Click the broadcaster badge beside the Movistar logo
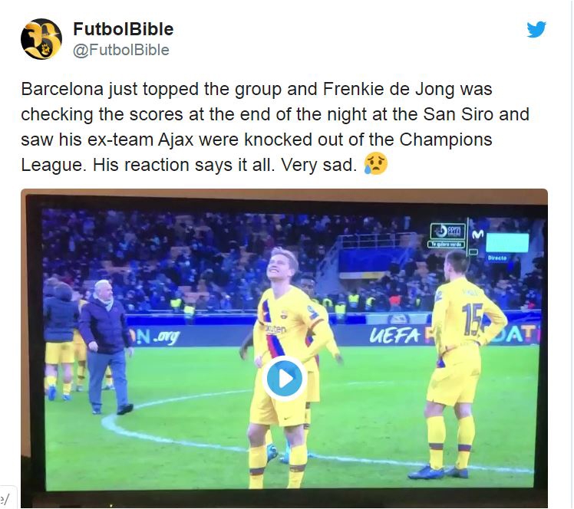The height and width of the screenshot is (509, 574). click(x=447, y=236)
